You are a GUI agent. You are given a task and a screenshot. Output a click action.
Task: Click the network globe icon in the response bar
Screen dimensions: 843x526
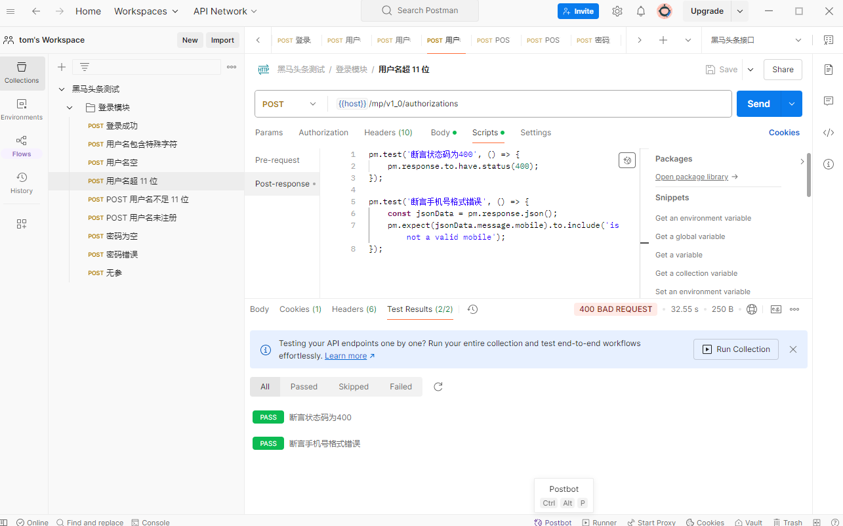(x=752, y=309)
